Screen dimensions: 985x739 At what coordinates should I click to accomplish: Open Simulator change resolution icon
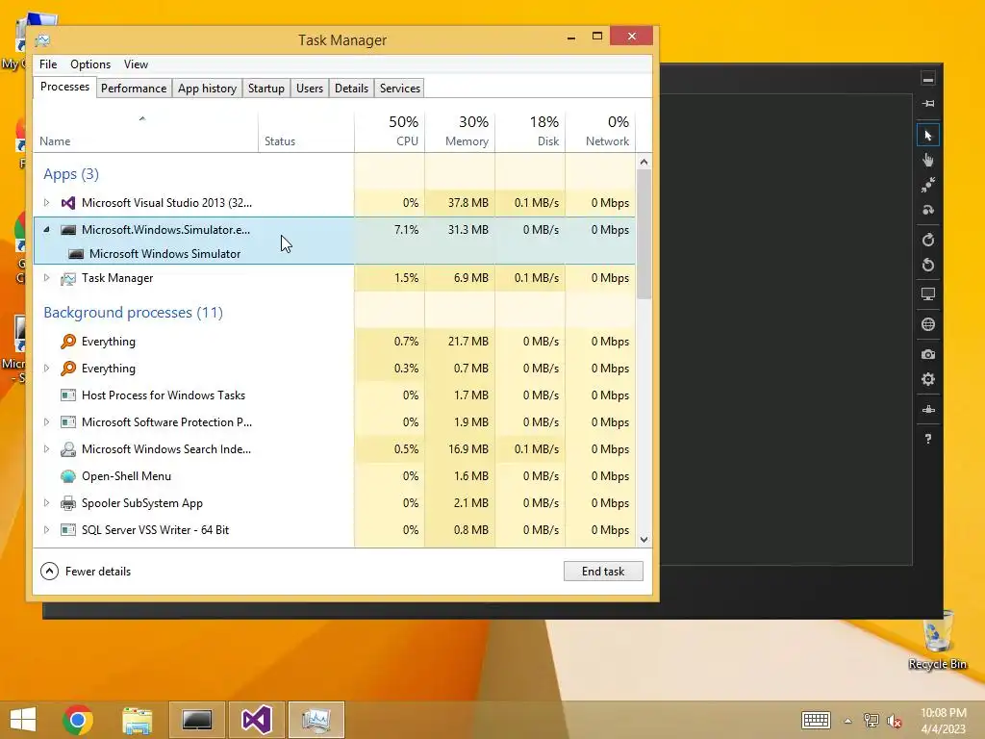[928, 294]
